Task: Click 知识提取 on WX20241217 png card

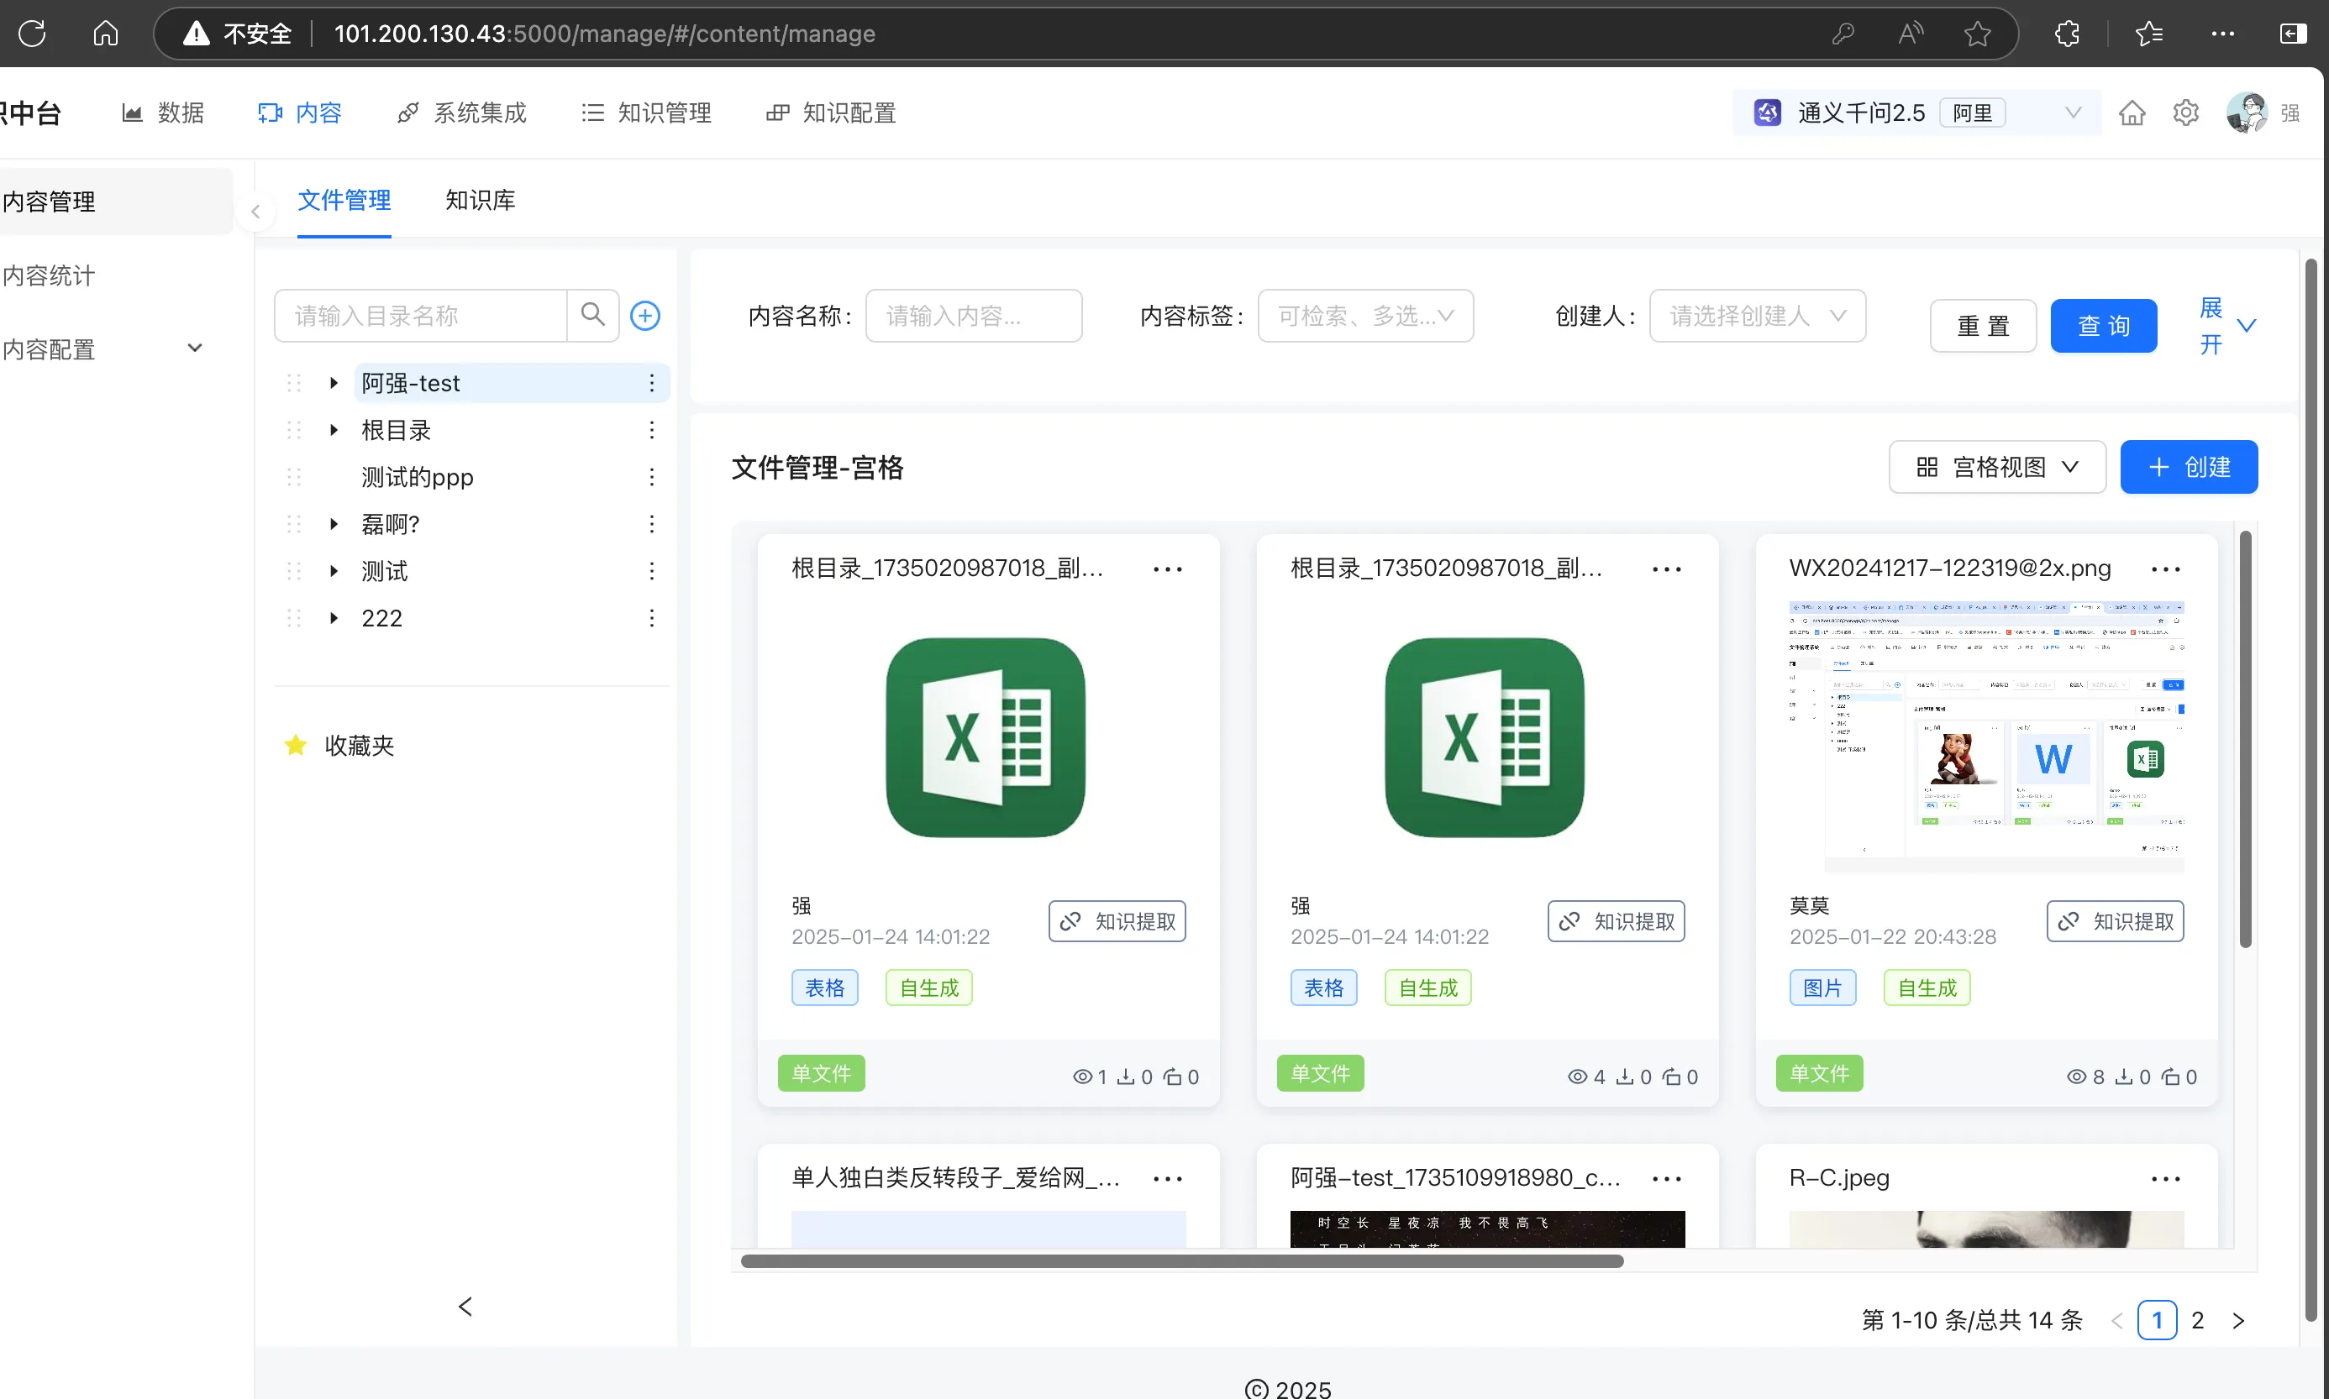Action: pos(2115,922)
